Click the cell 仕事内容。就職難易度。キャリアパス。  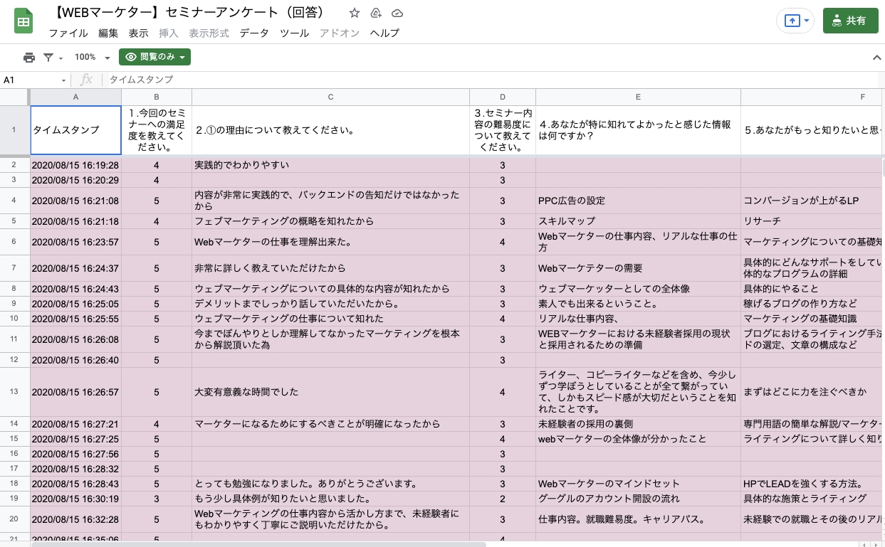(638, 519)
